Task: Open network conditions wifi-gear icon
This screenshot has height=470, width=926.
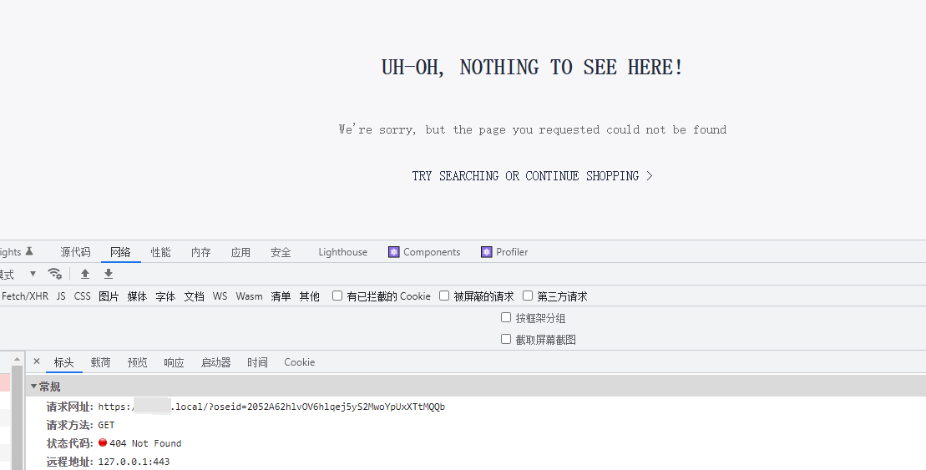Action: (55, 273)
